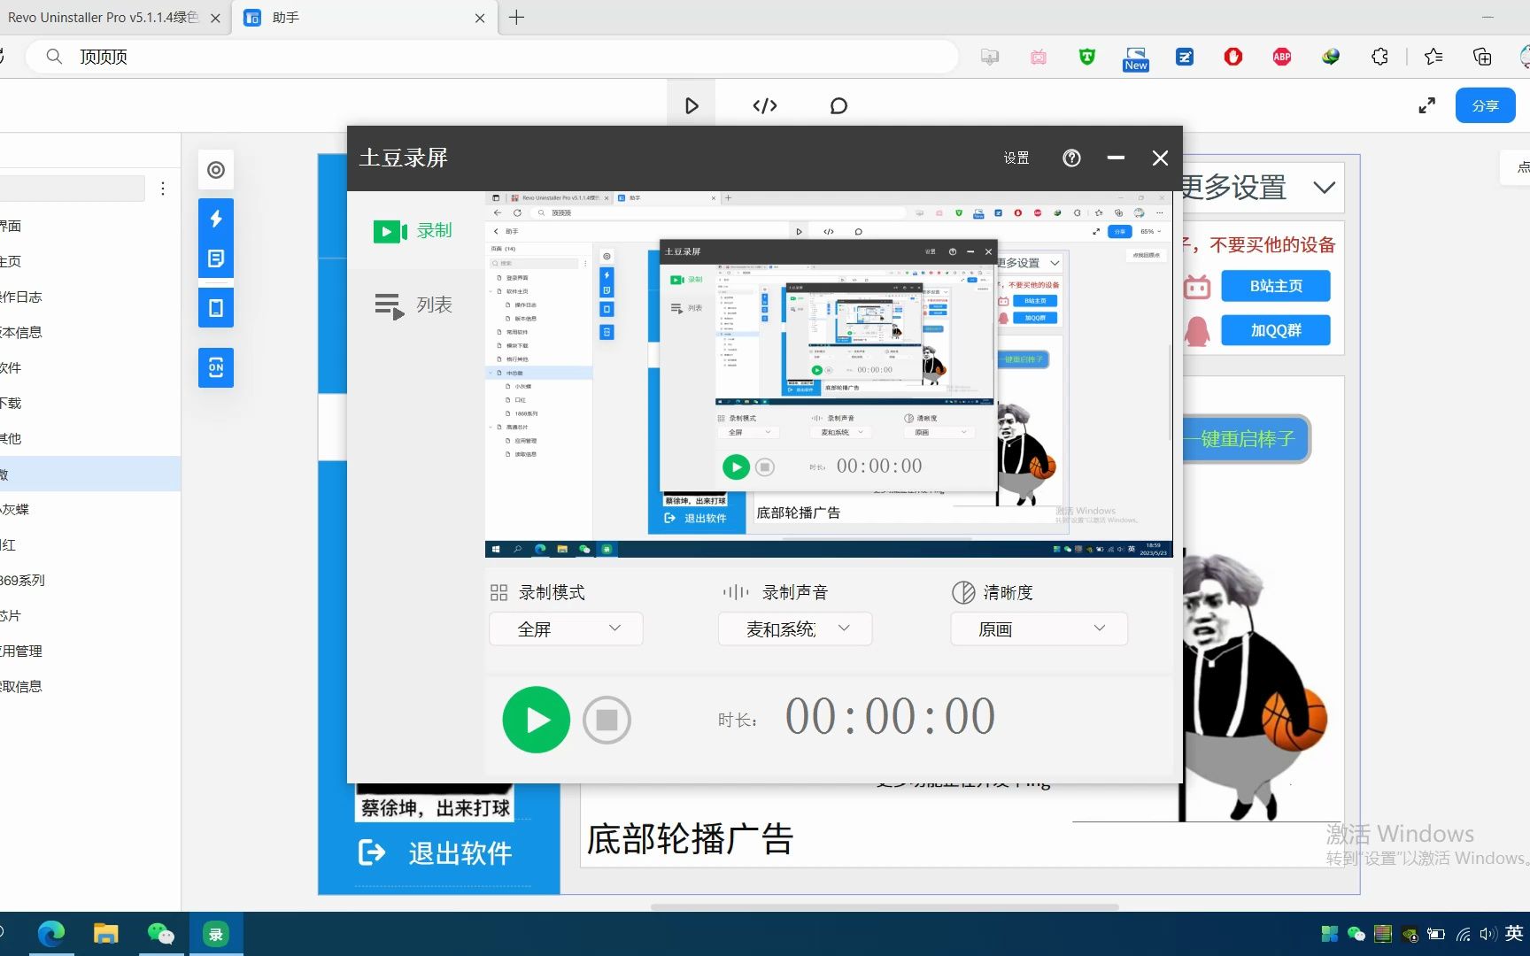Click the blue 分享 button
Screen dimensions: 1530x956
tap(1485, 106)
